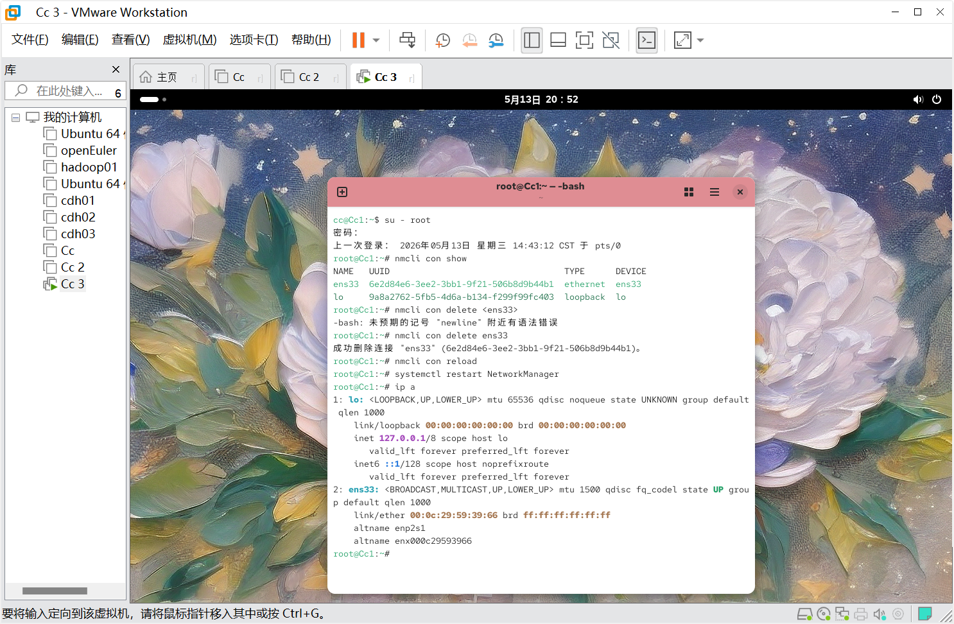
Task: Open the 选项卡(T) menu
Action: coord(254,40)
